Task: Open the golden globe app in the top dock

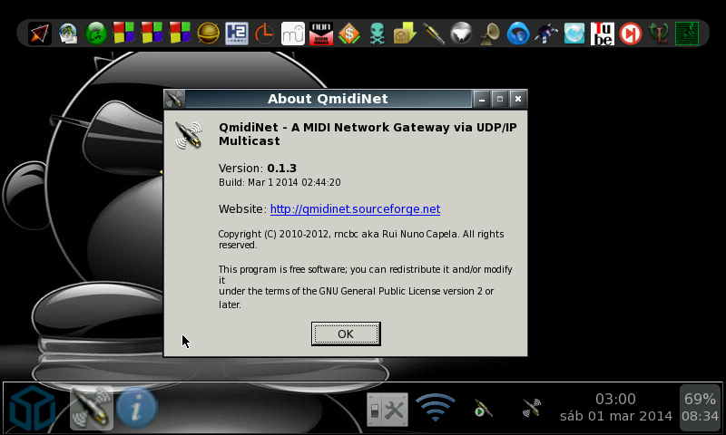Action: point(209,34)
